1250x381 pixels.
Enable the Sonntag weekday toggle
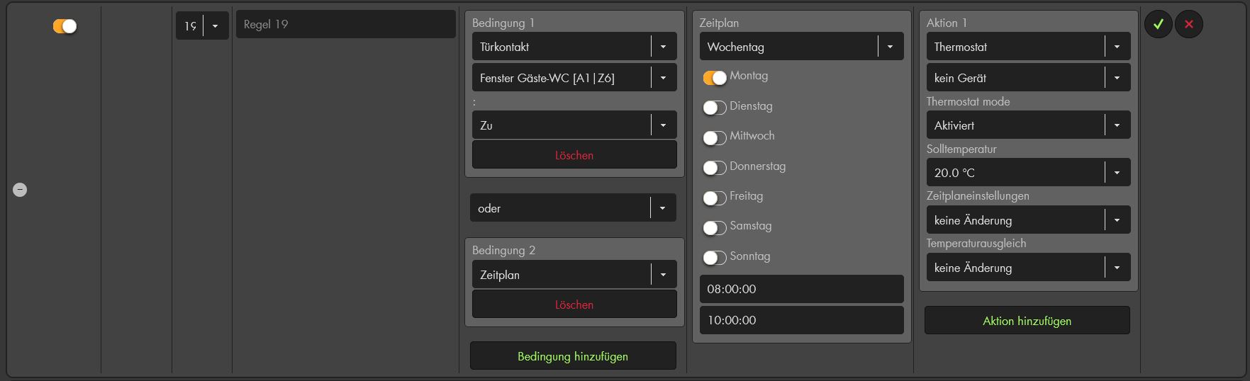(715, 257)
